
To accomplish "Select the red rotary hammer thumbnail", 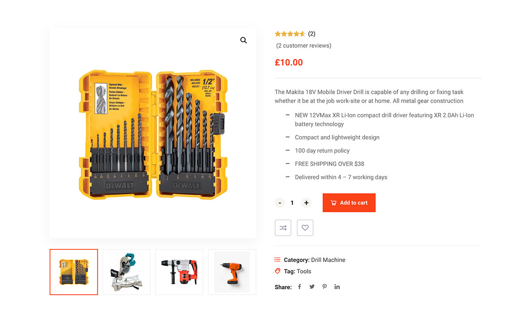I will 179,272.
